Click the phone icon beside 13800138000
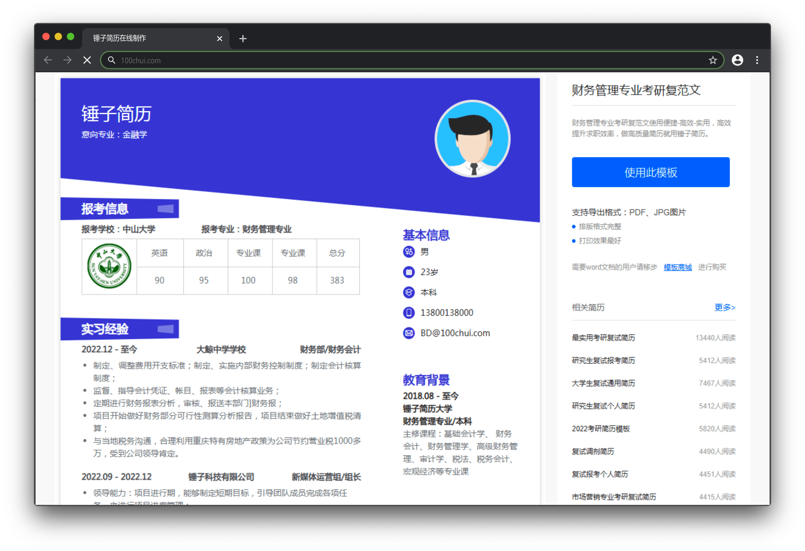This screenshot has width=805, height=551. pos(409,313)
